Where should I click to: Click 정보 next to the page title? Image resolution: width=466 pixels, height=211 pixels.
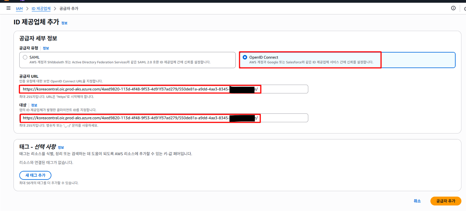64,23
